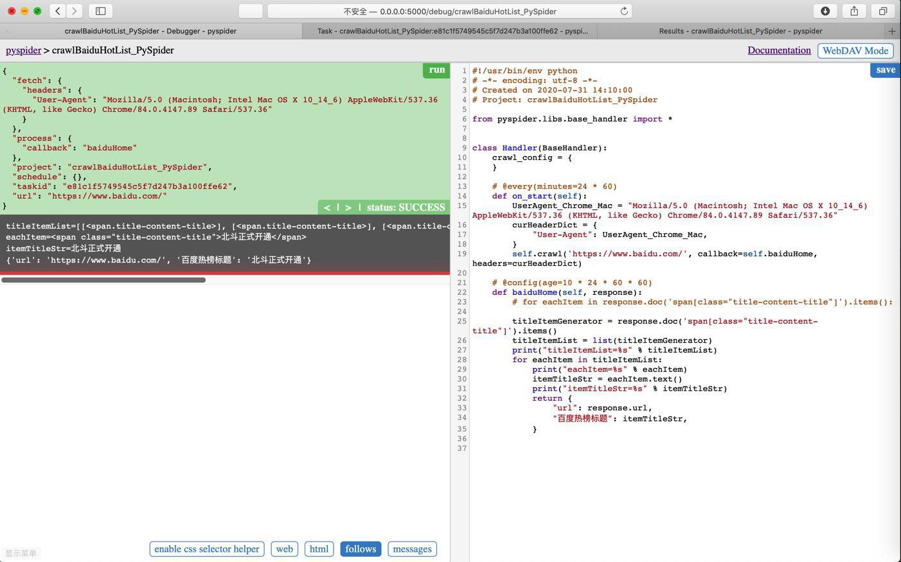Open the Safari downloads icon
Image resolution: width=901 pixels, height=562 pixels.
825,11
